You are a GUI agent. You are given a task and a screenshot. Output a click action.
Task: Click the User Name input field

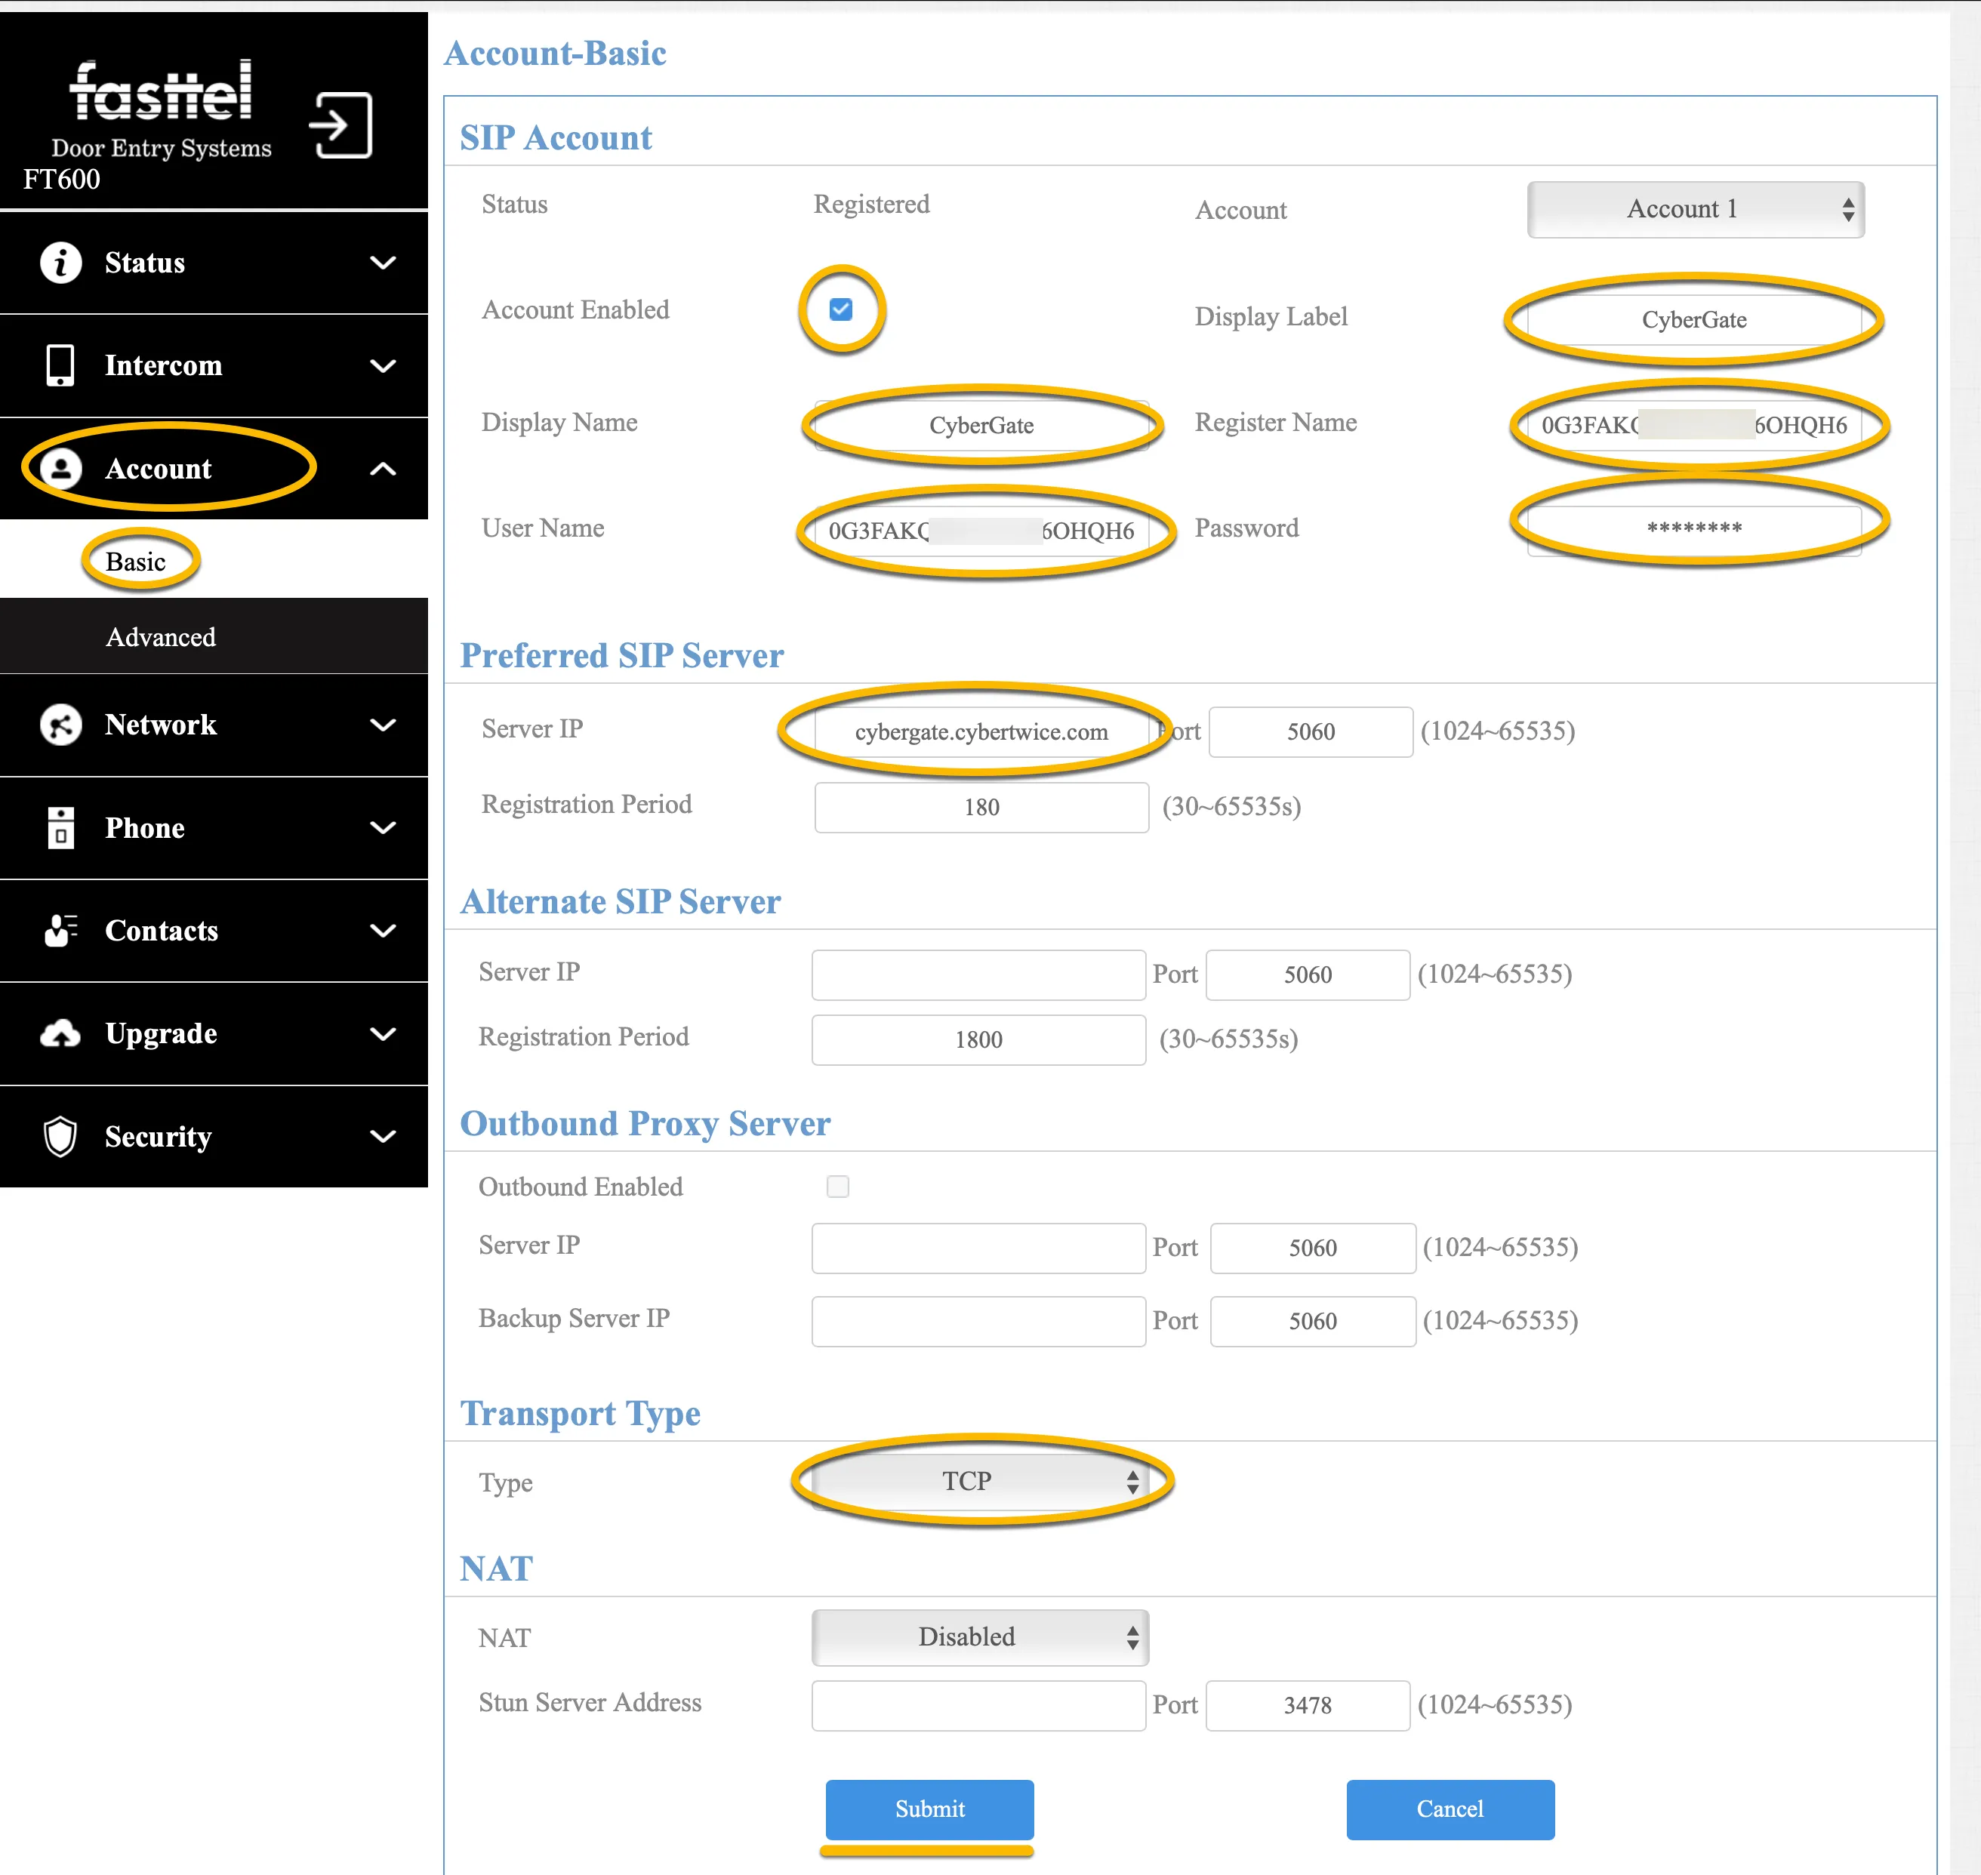[x=981, y=531]
